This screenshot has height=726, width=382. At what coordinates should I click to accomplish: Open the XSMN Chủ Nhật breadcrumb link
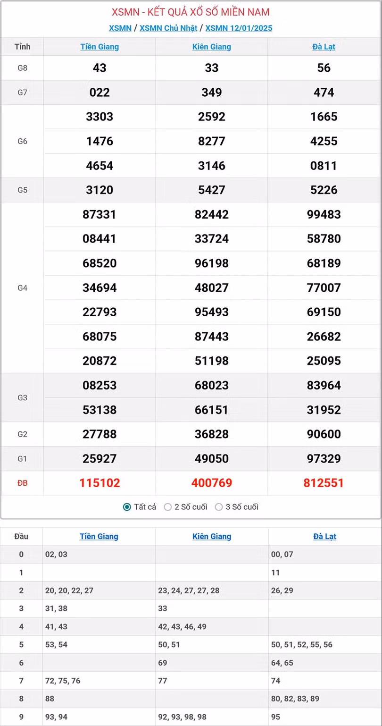[168, 28]
